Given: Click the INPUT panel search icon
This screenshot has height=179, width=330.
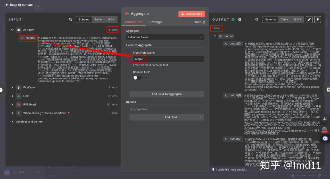Looking at the screenshot, I should (71, 20).
